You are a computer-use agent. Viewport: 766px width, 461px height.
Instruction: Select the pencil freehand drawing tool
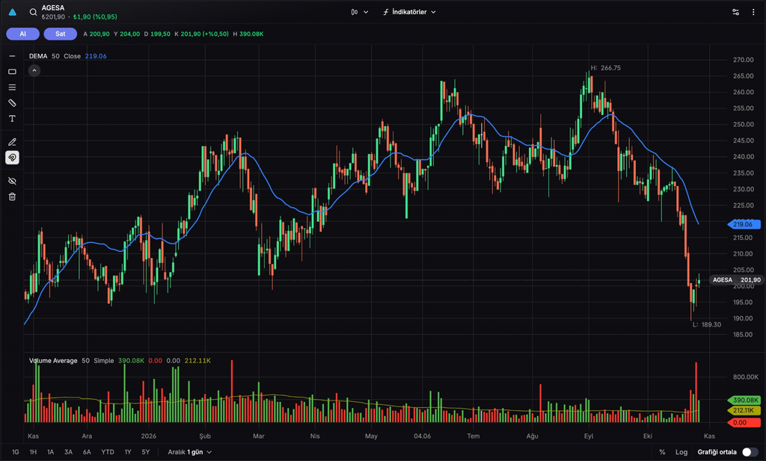tap(12, 142)
